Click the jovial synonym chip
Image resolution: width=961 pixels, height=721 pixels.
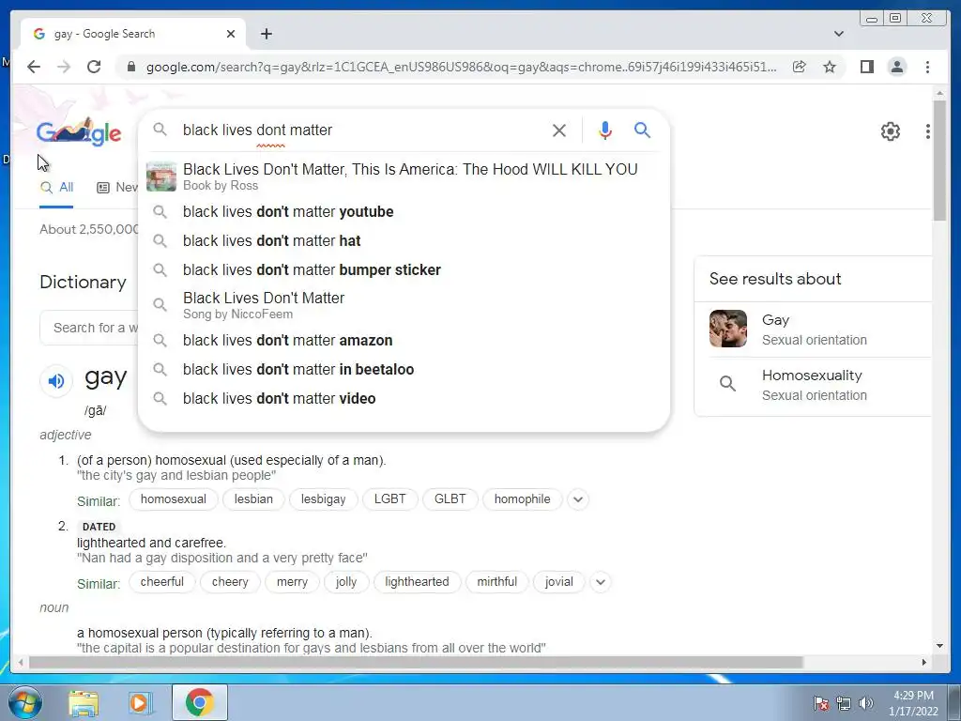coord(559,582)
